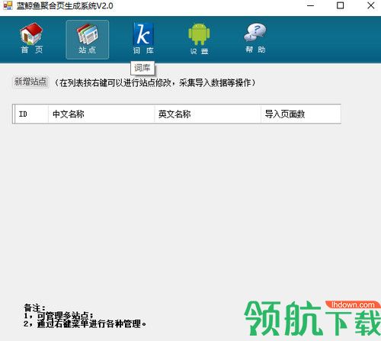Image resolution: width=381 pixels, height=341 pixels.
Task: Open the 词库 word library icon
Action: pos(143,38)
